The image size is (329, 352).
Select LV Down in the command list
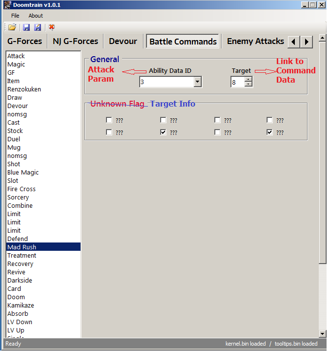(x=43, y=322)
